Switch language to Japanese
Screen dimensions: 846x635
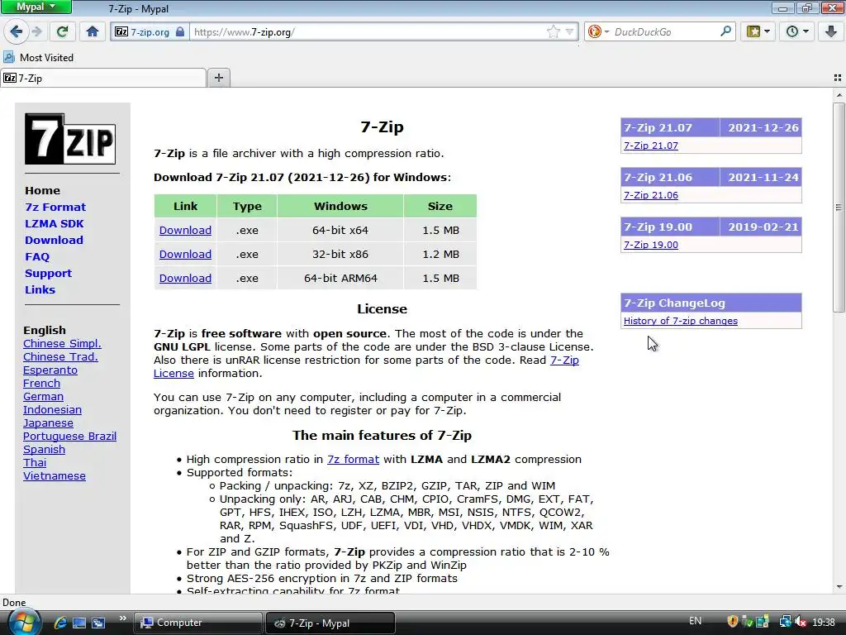pos(48,423)
